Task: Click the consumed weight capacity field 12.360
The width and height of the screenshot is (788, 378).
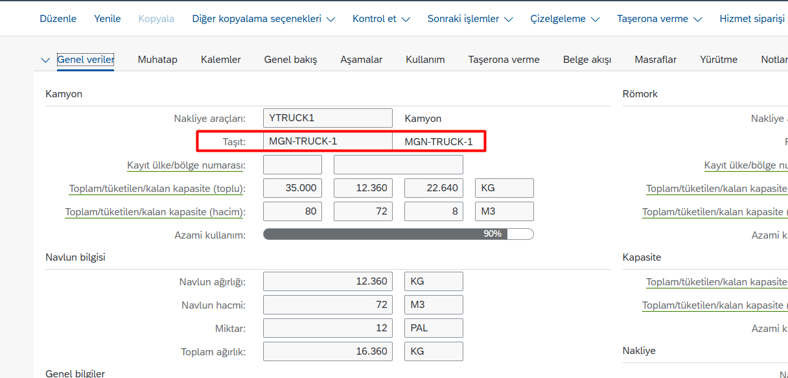Action: 363,188
